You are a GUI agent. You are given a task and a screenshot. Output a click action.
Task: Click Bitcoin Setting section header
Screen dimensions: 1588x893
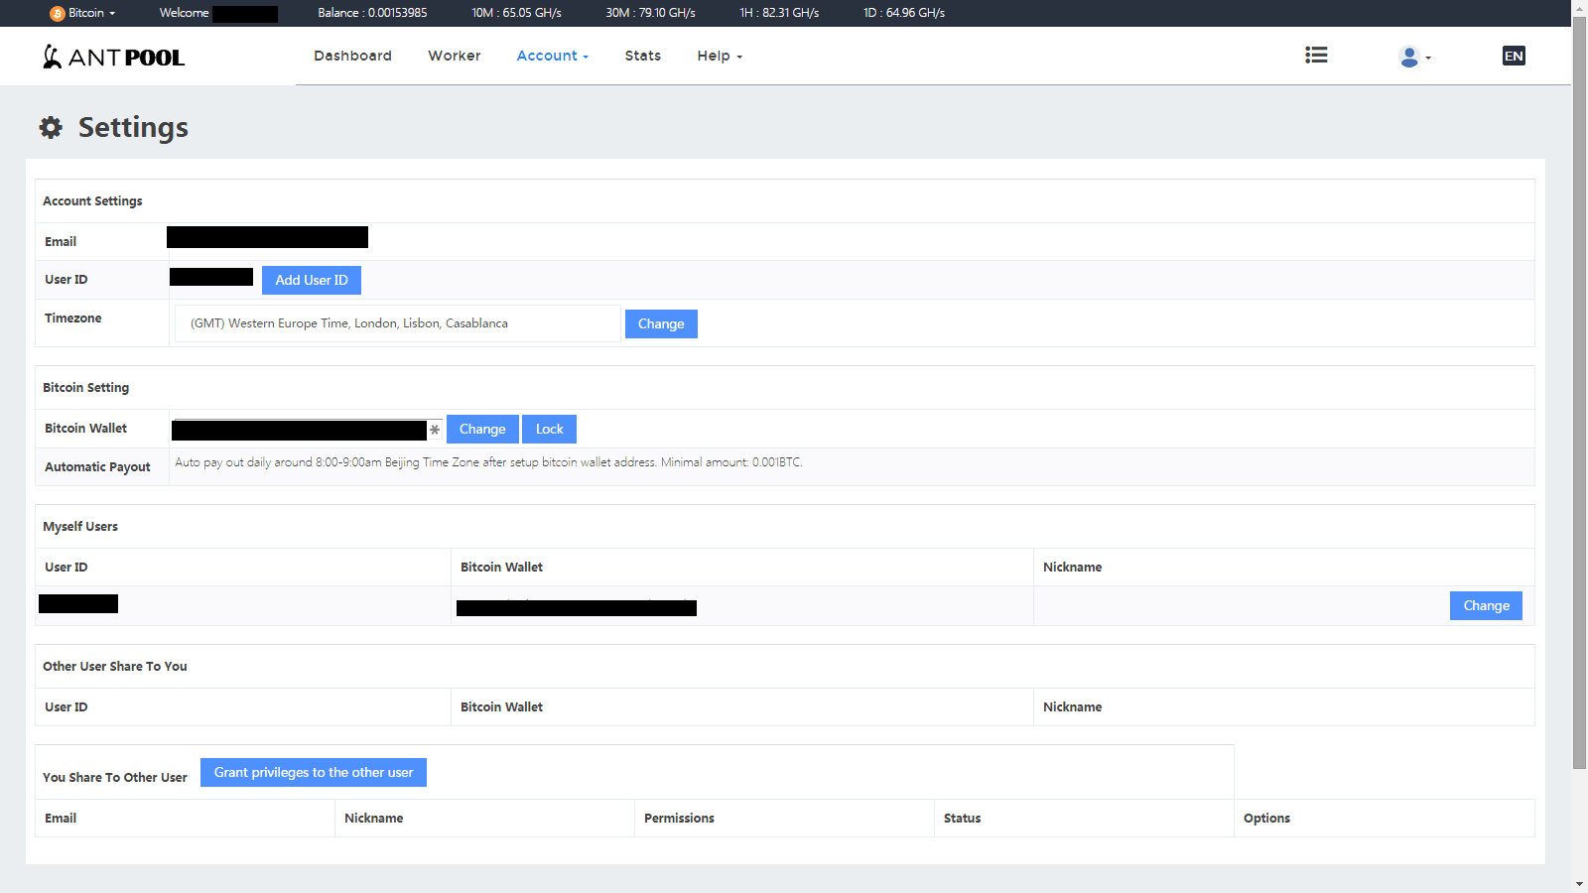tap(85, 387)
